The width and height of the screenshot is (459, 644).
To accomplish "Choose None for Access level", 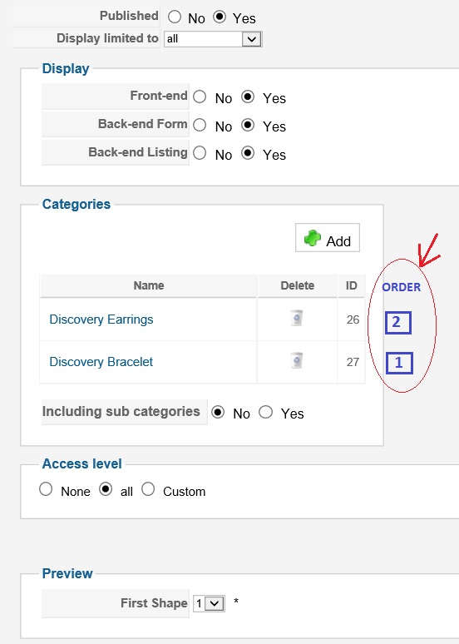I will pos(46,489).
